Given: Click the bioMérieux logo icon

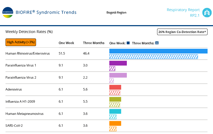Looking at the screenshot, I should pos(8,12).
